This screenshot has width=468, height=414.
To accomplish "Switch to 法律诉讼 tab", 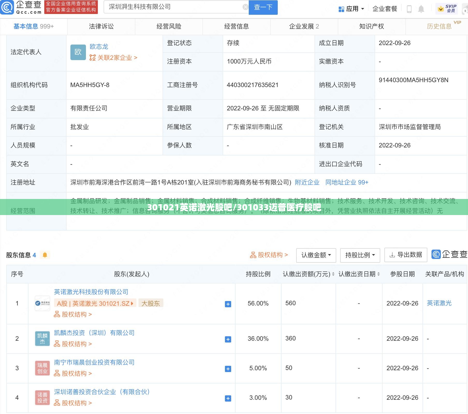I will point(101,26).
